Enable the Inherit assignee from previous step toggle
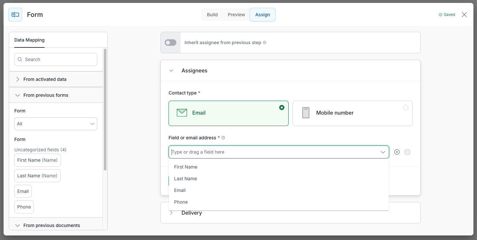Image resolution: width=477 pixels, height=240 pixels. [x=170, y=43]
